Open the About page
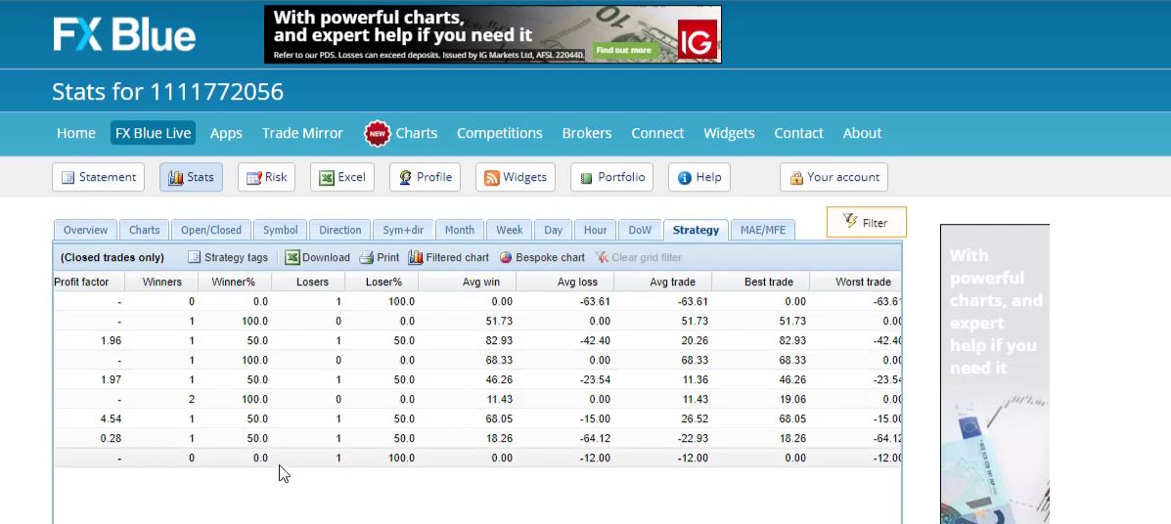Viewport: 1171px width, 524px height. [x=863, y=133]
